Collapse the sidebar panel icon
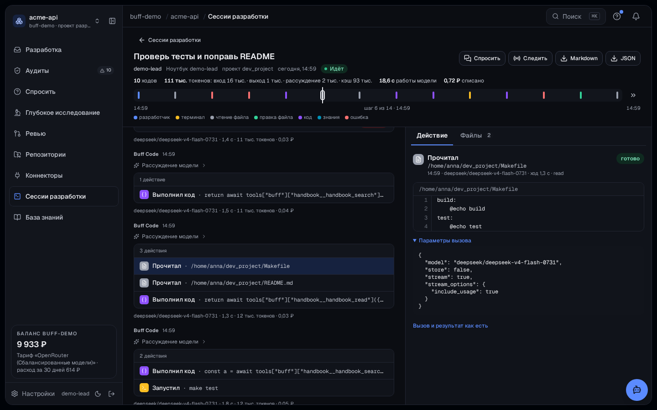This screenshot has height=410, width=657. (x=112, y=21)
